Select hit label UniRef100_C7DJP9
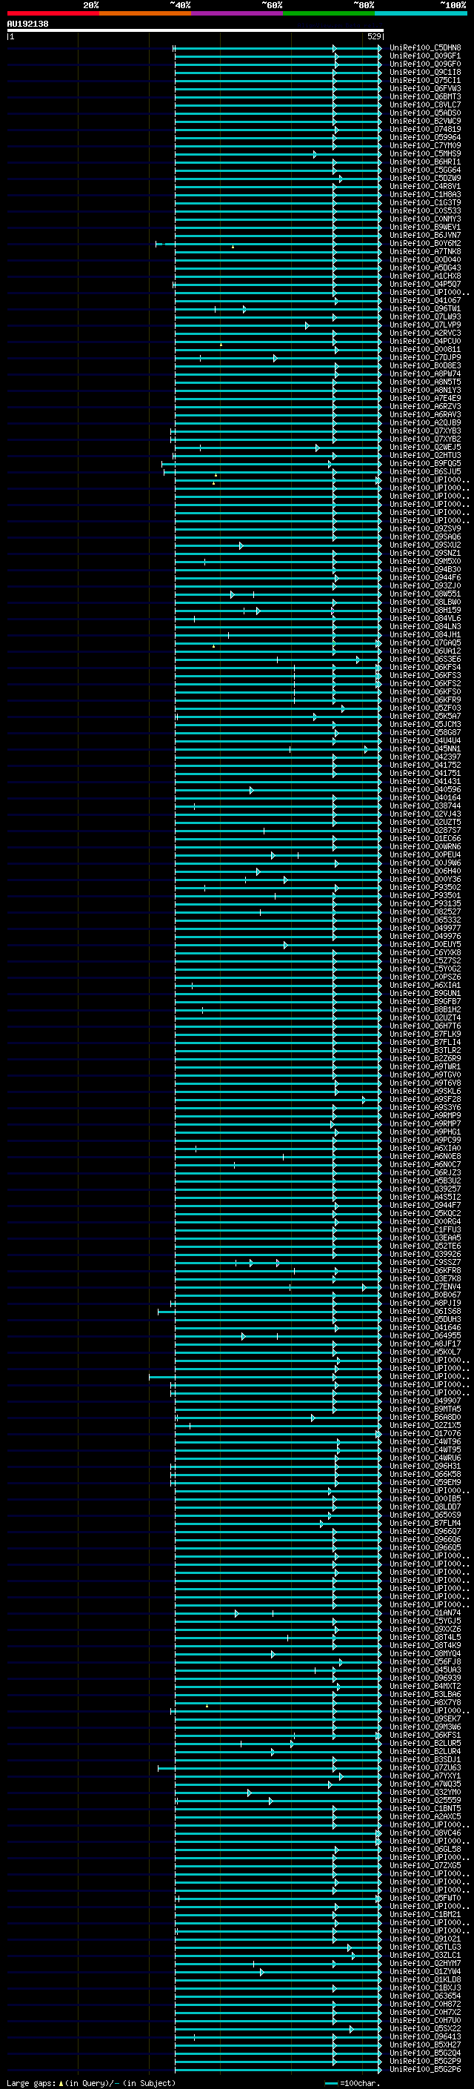Image resolution: width=474 pixels, height=2089 pixels. pos(424,359)
